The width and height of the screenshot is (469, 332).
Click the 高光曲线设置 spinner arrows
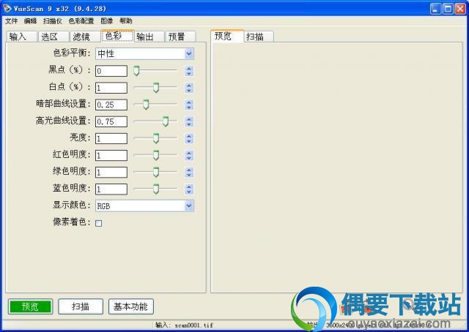tap(189, 121)
